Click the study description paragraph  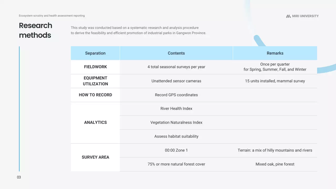[138, 30]
